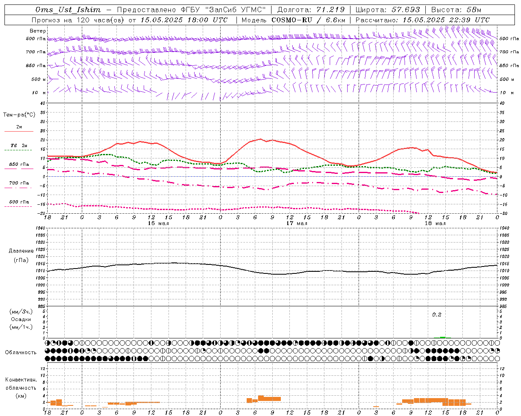Click the left 850 гПа wind level label
The width and height of the screenshot is (521, 416).
36,65
